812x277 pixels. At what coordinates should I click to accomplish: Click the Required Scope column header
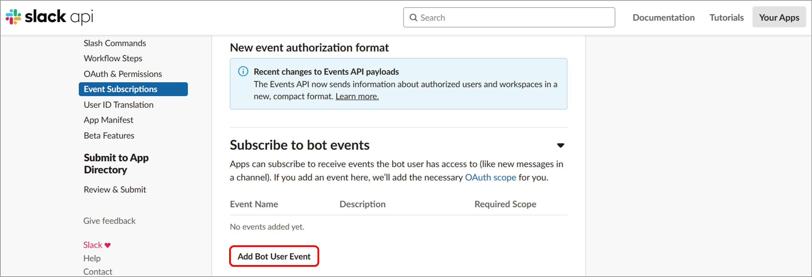(505, 204)
